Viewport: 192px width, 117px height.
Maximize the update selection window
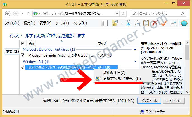pyautogui.click(x=174, y=3)
